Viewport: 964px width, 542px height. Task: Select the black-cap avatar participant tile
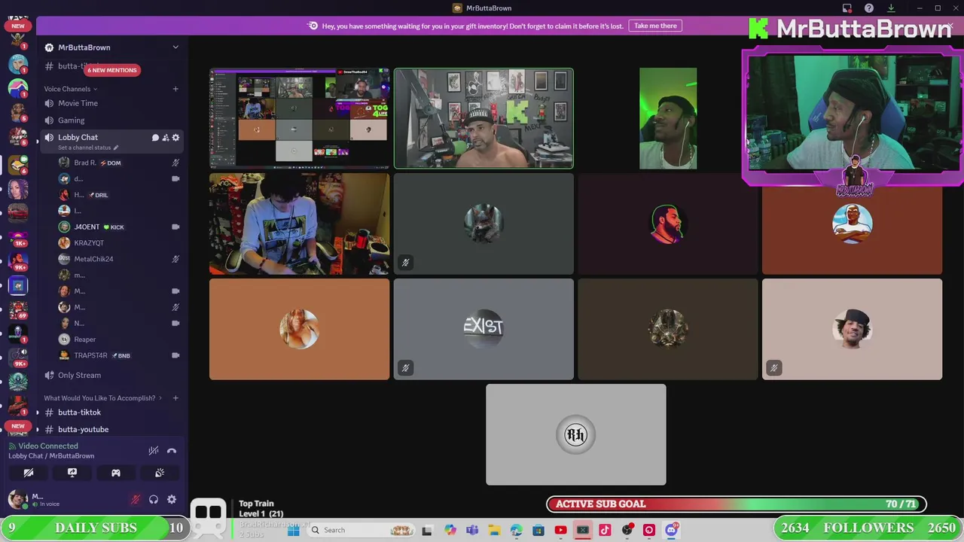coord(852,329)
